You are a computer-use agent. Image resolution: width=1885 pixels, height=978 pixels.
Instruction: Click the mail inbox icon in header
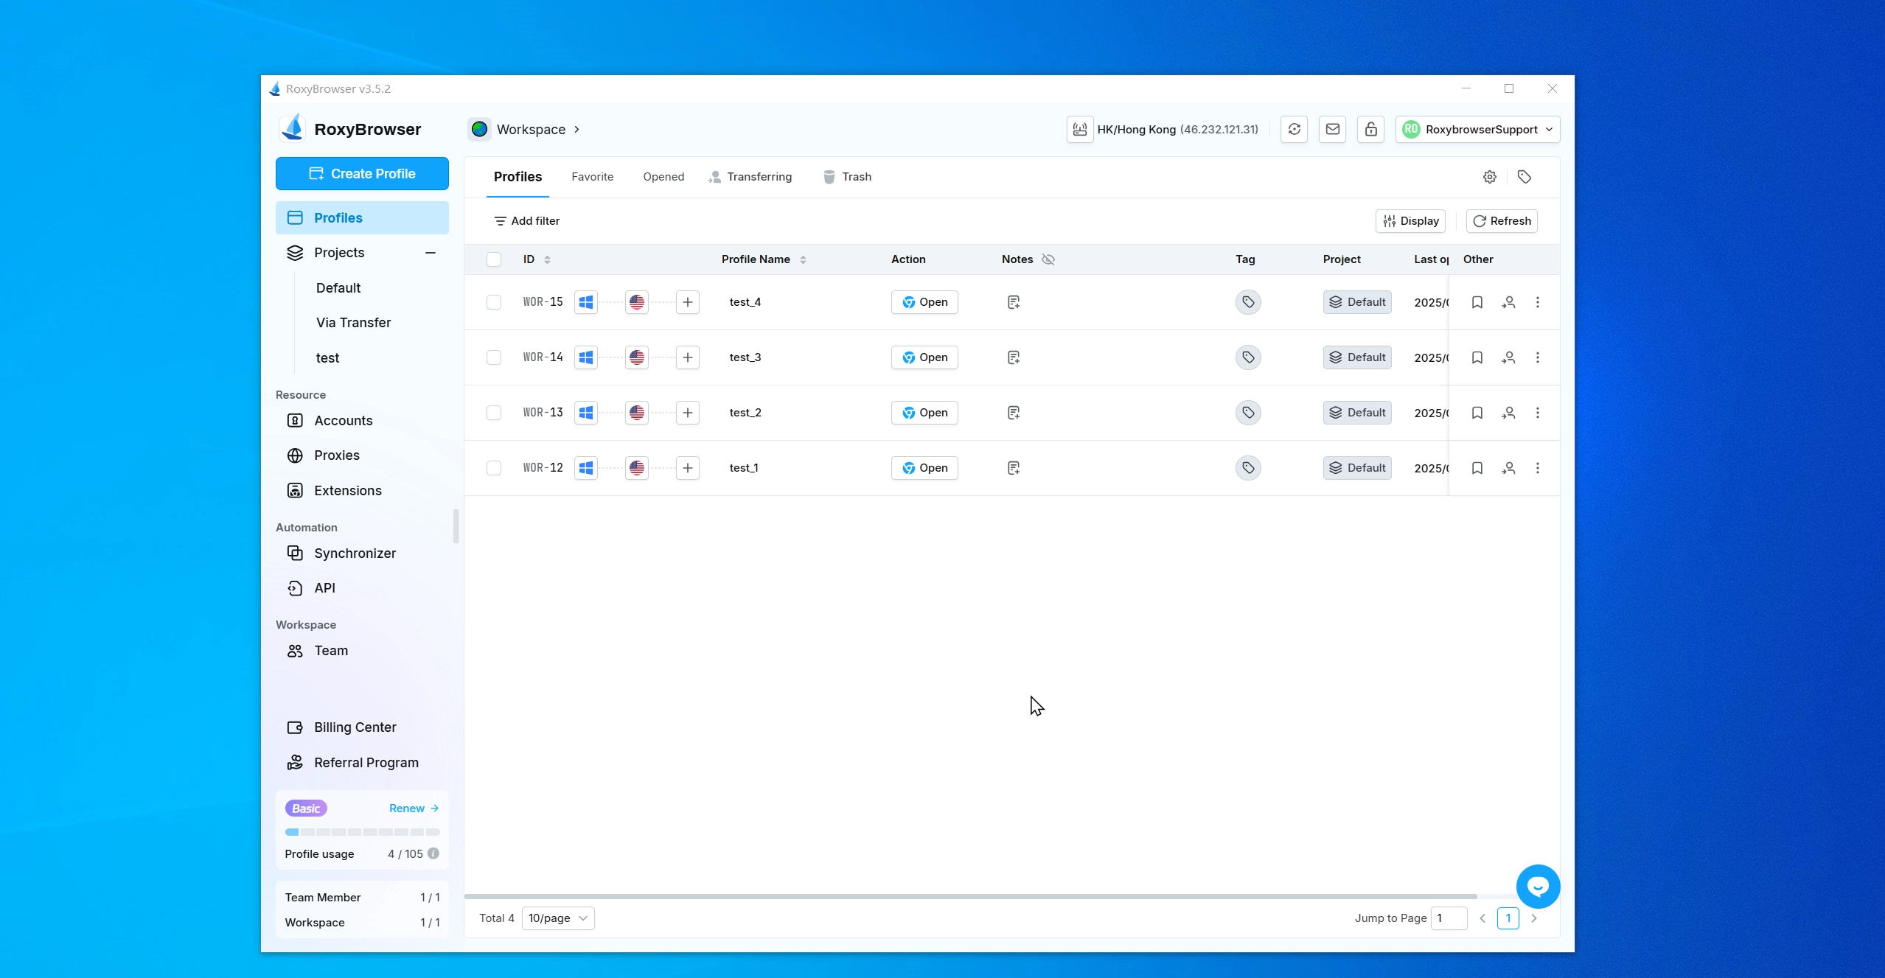pyautogui.click(x=1332, y=130)
